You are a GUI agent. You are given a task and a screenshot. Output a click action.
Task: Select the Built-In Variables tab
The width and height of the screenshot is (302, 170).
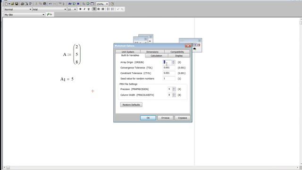point(130,56)
